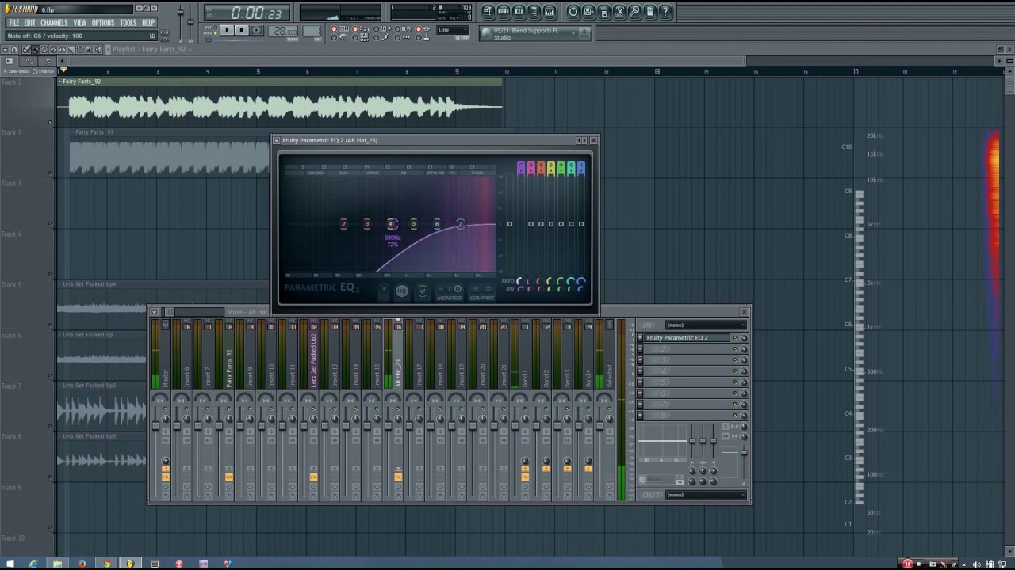Toggle the first recording-panel red LED option

[x=334, y=28]
